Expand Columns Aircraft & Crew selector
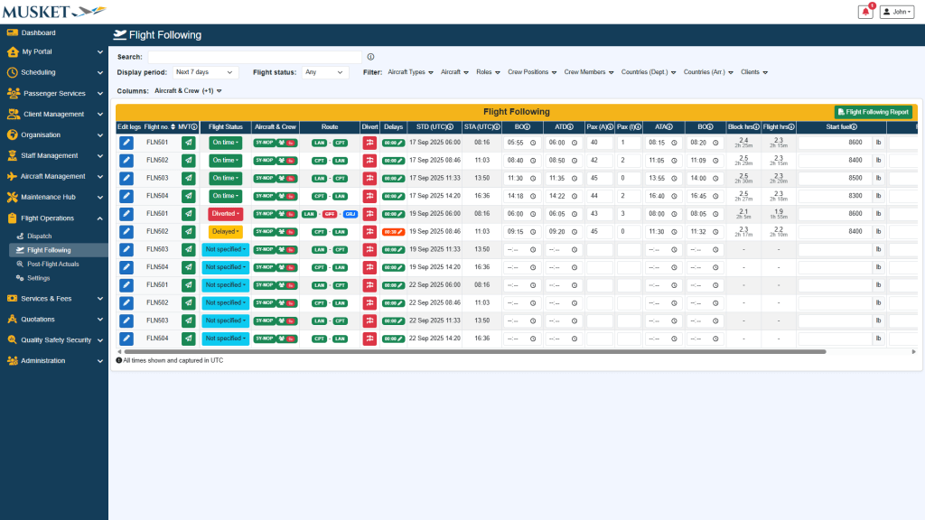 coord(188,91)
